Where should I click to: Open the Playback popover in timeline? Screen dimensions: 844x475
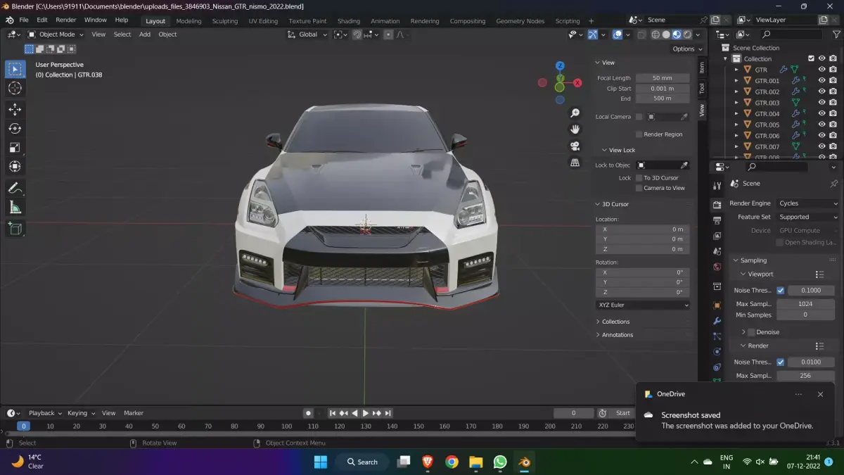[45, 413]
